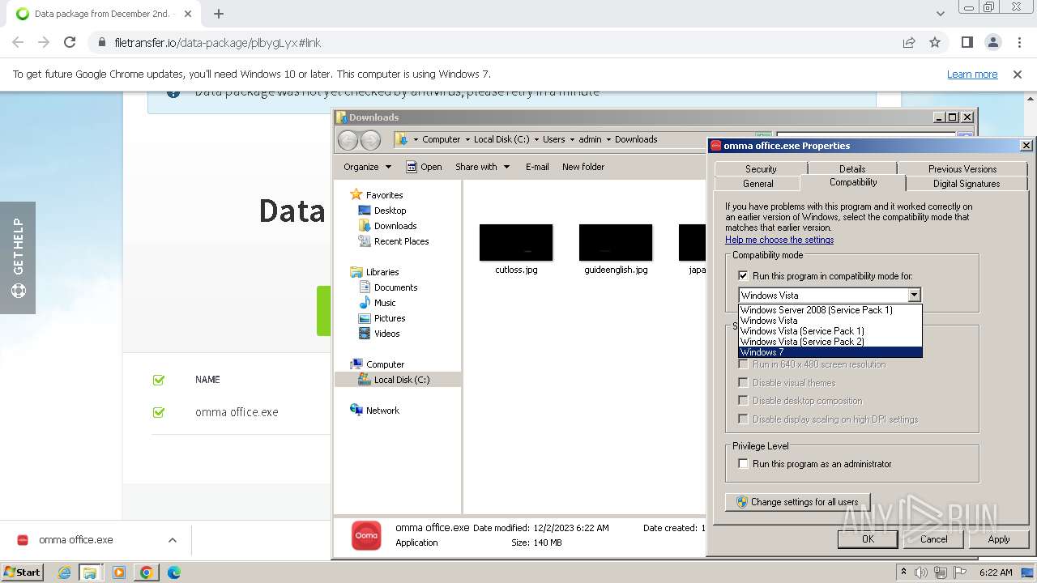Open a new Chrome tab
Screen dimensions: 1037x583
(x=219, y=14)
